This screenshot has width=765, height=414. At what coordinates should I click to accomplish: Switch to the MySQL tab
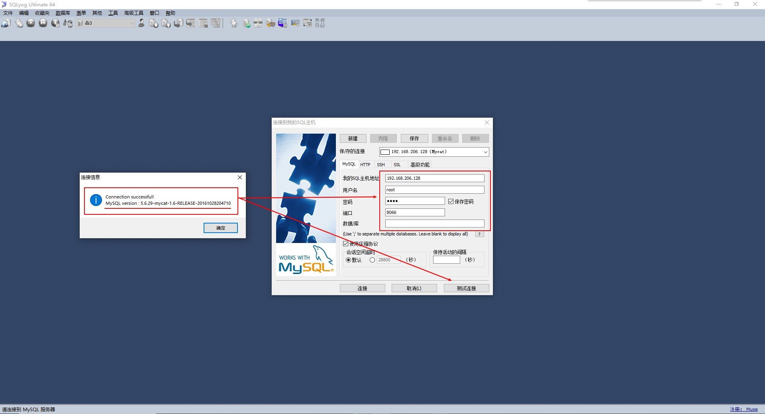[x=349, y=164]
